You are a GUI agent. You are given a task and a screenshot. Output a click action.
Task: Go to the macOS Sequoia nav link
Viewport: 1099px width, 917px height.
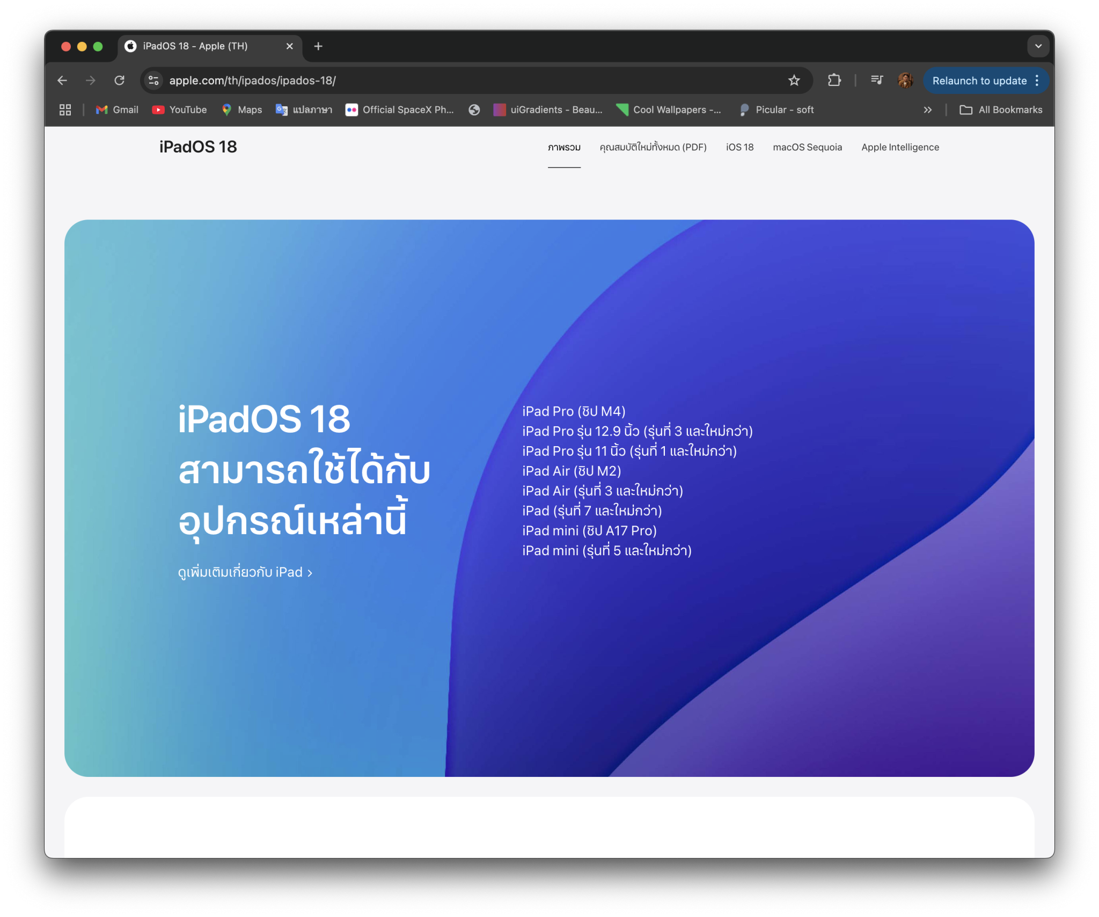(x=807, y=147)
